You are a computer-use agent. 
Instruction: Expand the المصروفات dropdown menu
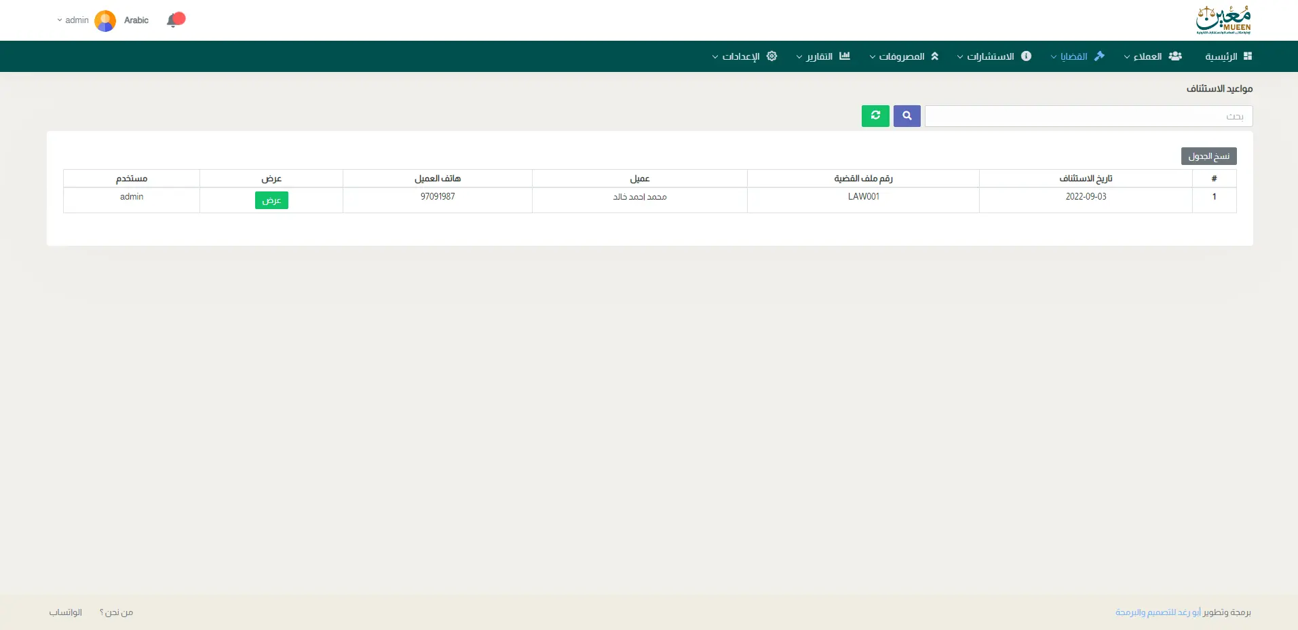pos(901,56)
